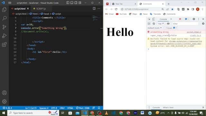Image resolution: width=206 pixels, height=116 pixels.
Task: Open the YouTube bookmark
Action: 121,14
